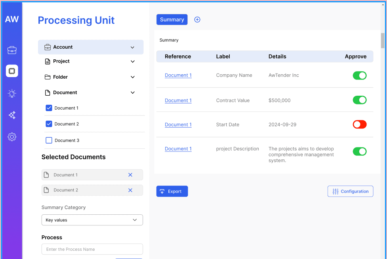The height and width of the screenshot is (259, 387).
Task: Check the Document 3 checkbox
Action: tap(49, 140)
